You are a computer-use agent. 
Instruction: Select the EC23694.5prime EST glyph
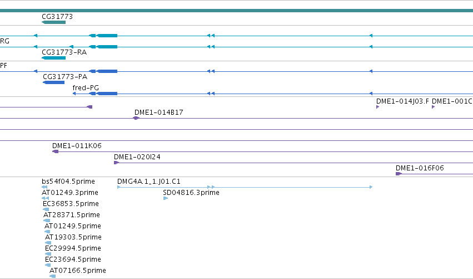[x=48, y=266]
